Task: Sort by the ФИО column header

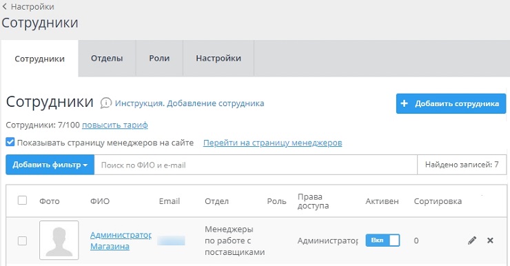Action: [100, 201]
